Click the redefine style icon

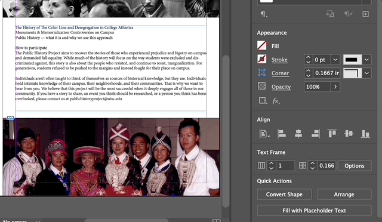click(x=330, y=14)
